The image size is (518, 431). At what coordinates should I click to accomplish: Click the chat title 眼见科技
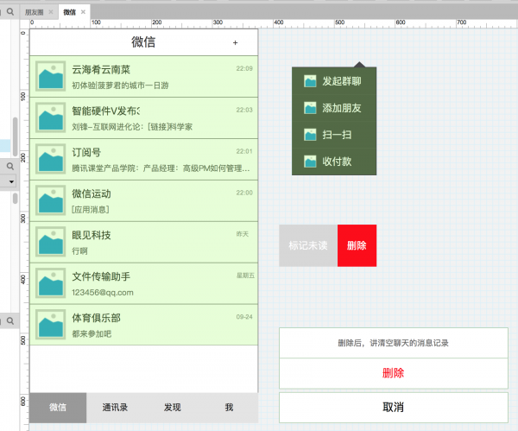[92, 235]
